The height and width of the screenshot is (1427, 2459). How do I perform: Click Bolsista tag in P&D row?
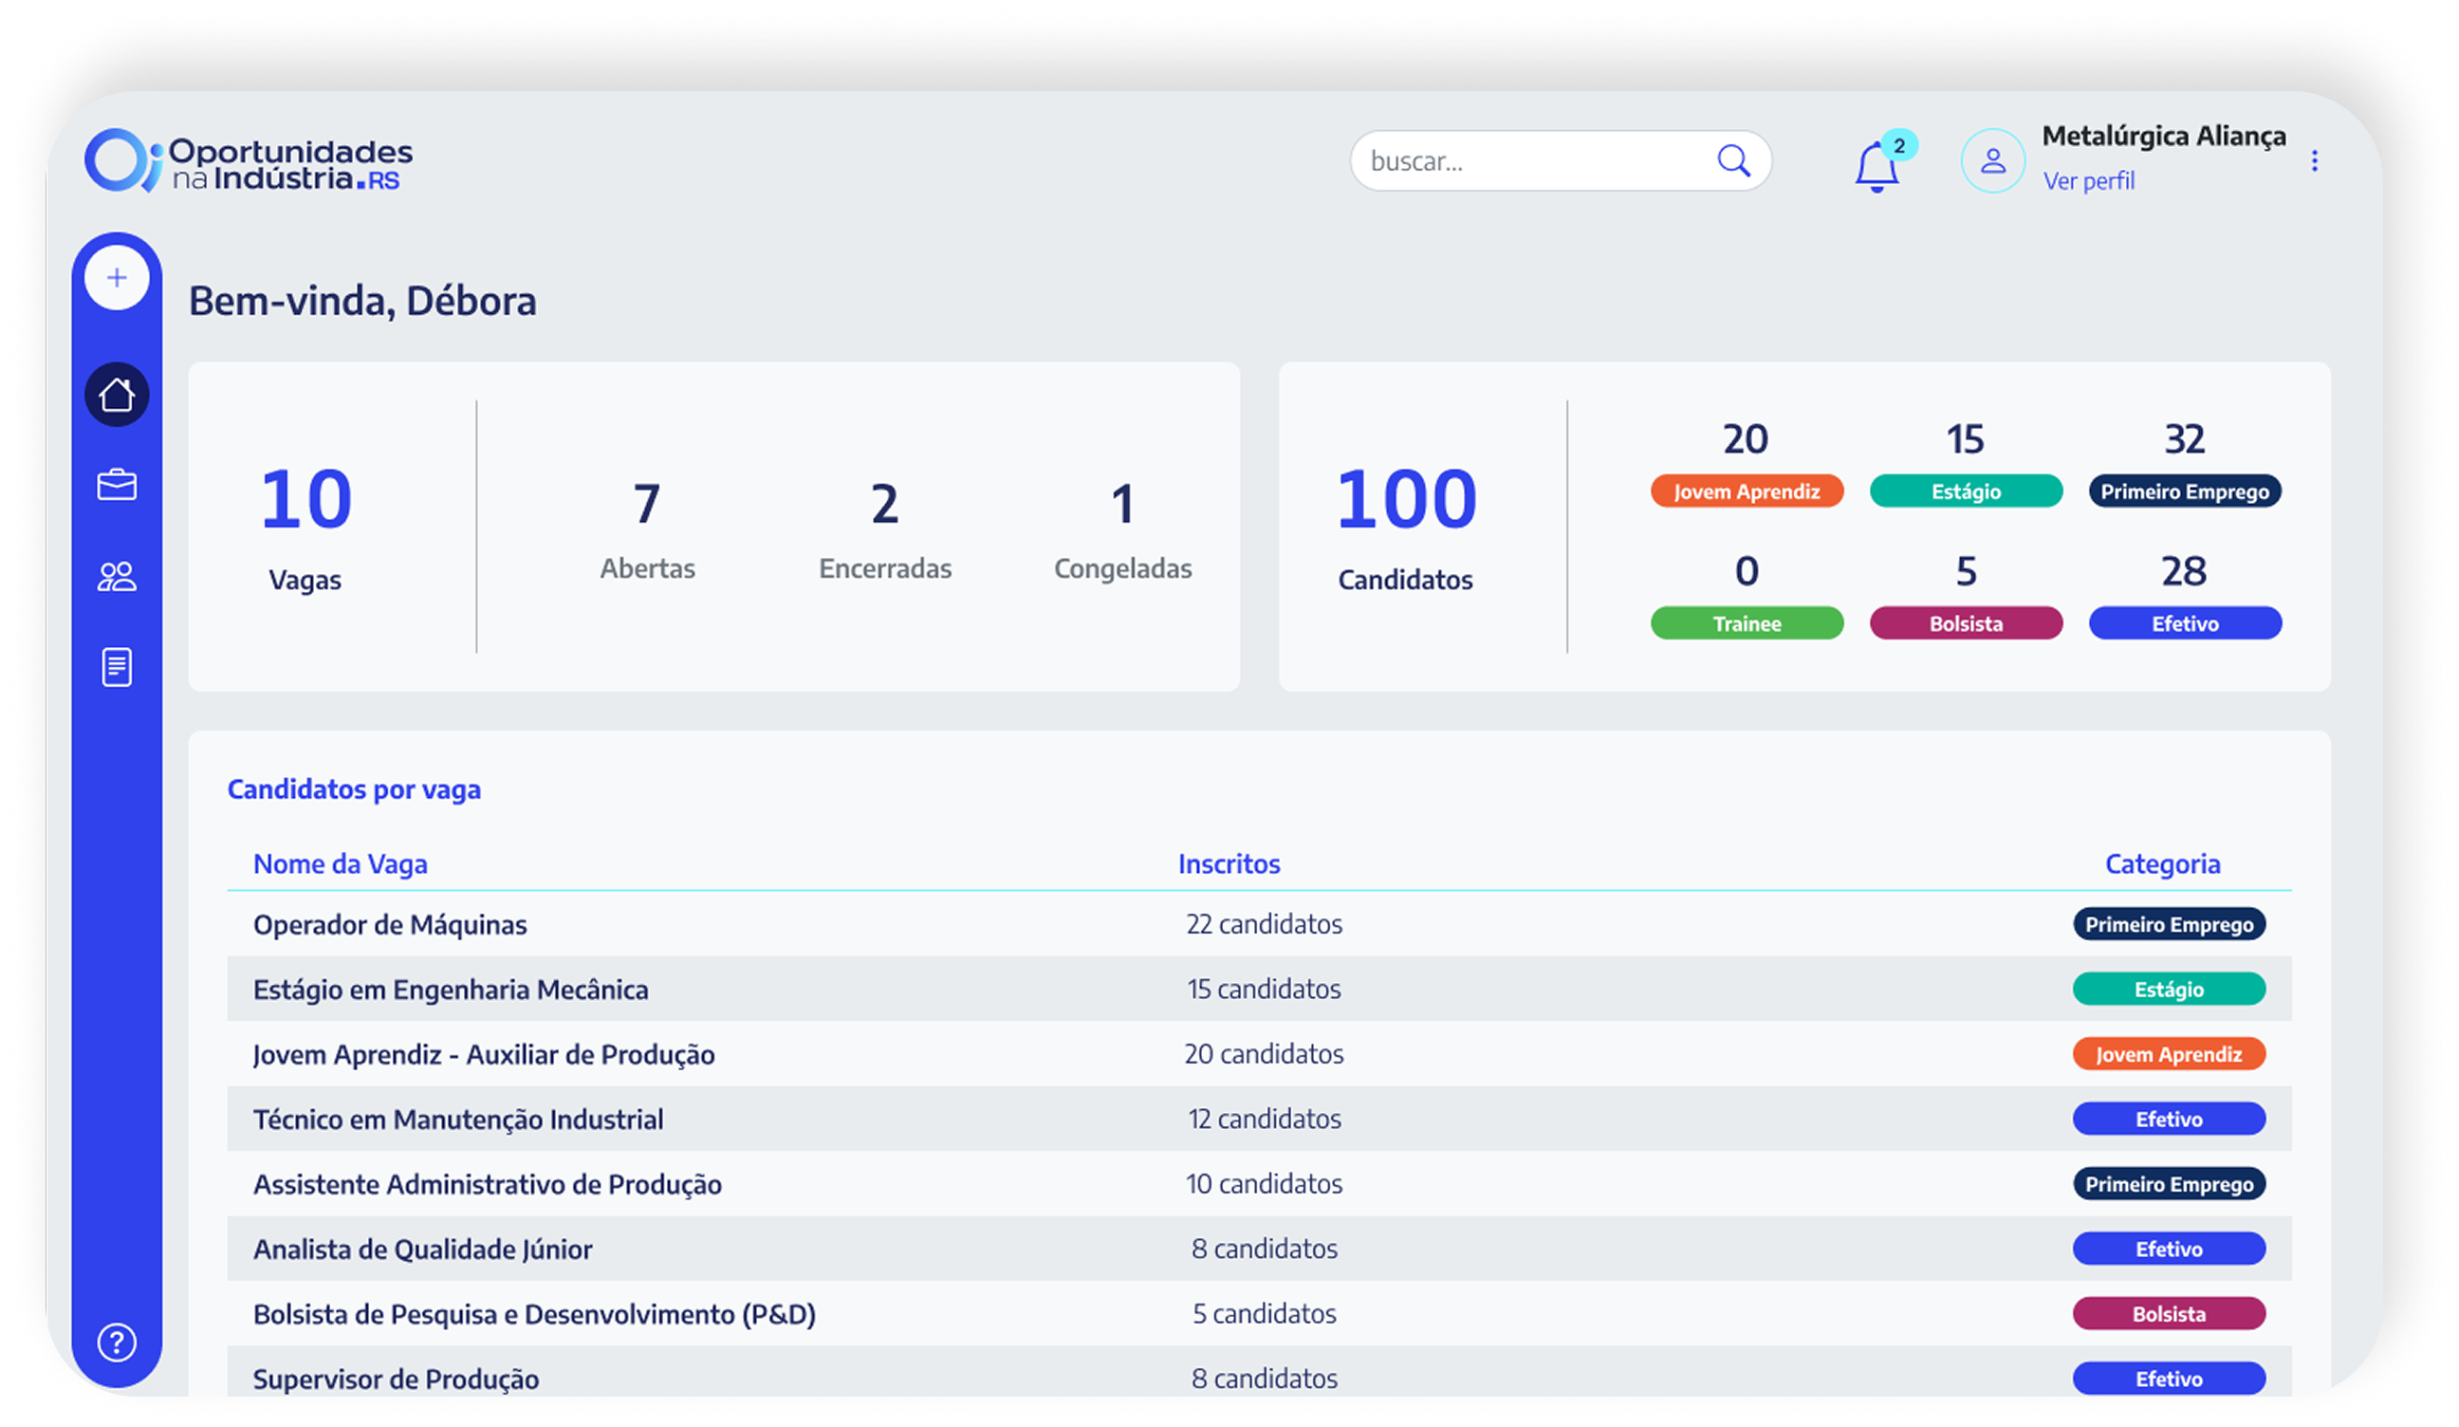pyautogui.click(x=2168, y=1314)
